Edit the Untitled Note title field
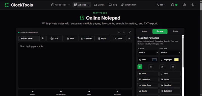 (29, 39)
